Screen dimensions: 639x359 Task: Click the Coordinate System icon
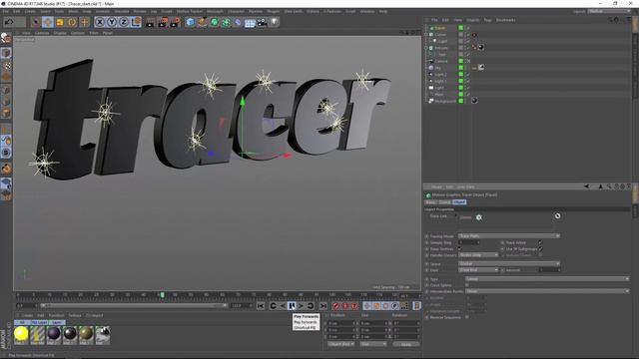coord(136,22)
